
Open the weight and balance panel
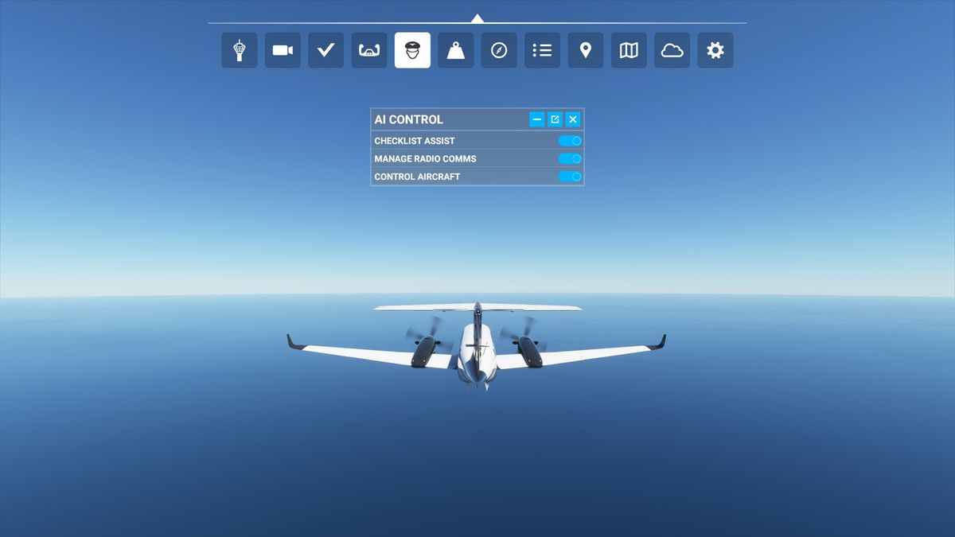(x=455, y=49)
